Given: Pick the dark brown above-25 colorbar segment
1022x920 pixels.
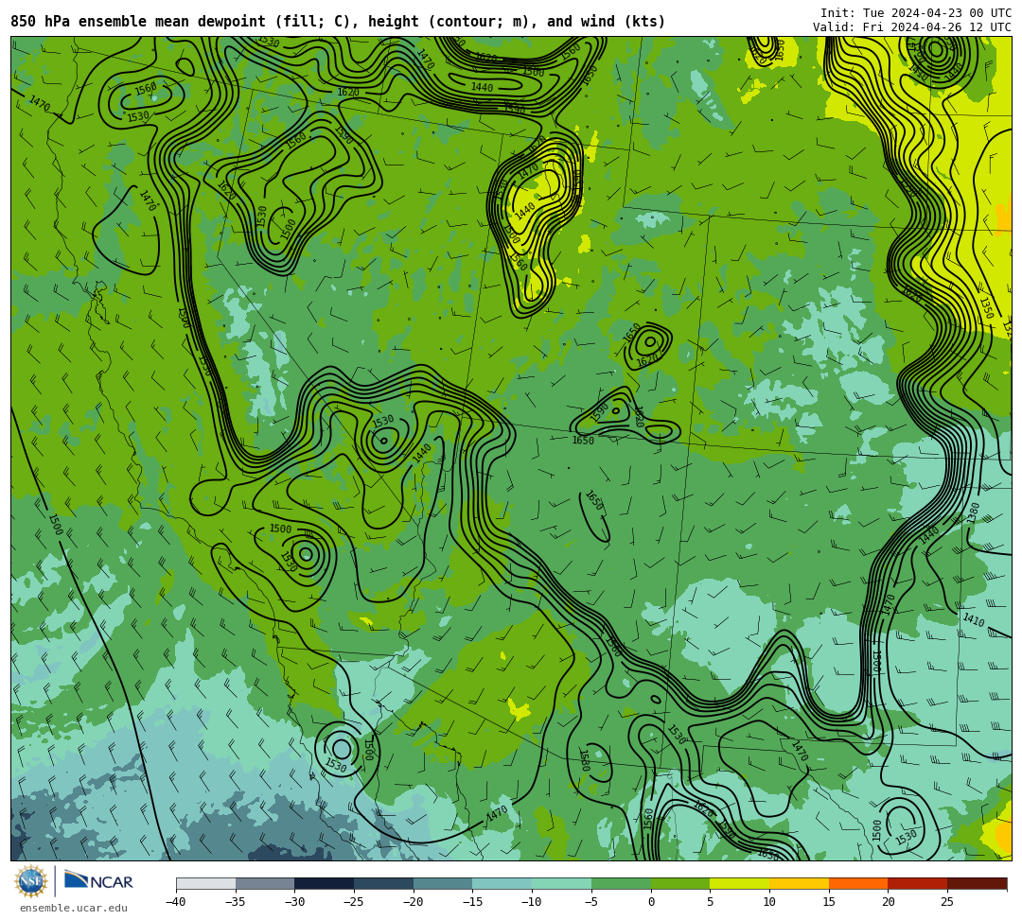Looking at the screenshot, I should [x=977, y=883].
